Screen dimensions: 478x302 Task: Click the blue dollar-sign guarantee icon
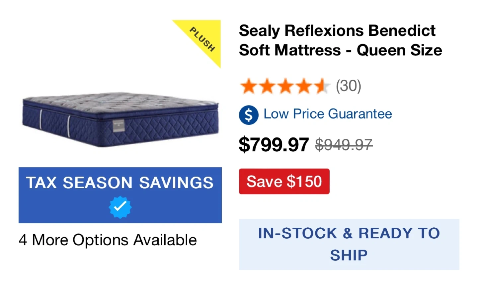[249, 115]
